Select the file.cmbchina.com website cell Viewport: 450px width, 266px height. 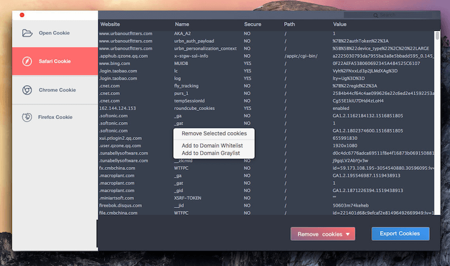(x=118, y=213)
